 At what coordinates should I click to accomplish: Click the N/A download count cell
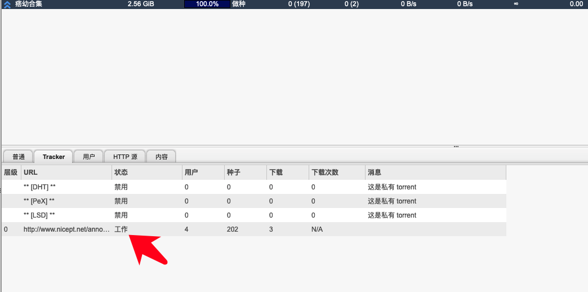pyautogui.click(x=317, y=229)
